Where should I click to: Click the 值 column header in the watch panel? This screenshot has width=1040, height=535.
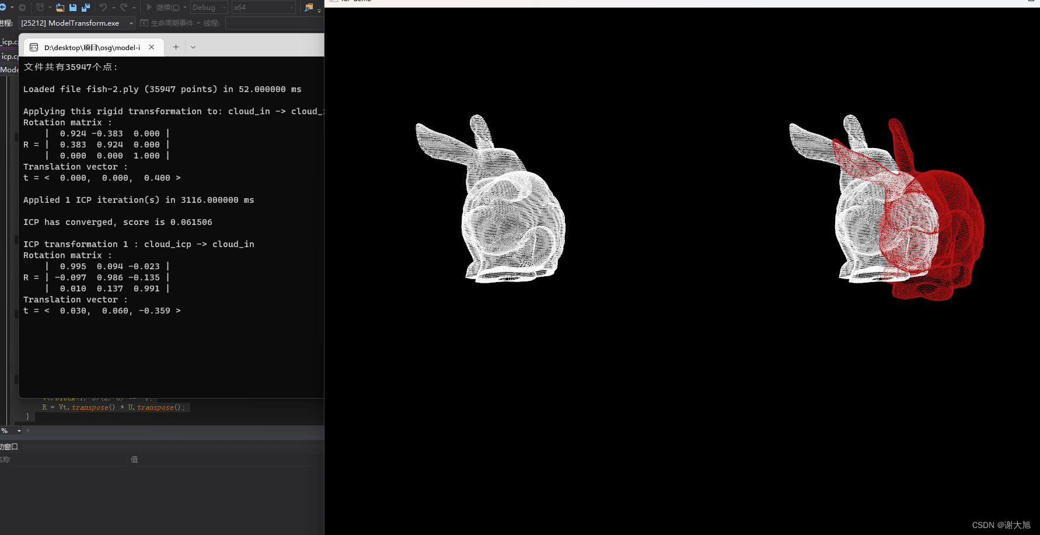click(134, 459)
